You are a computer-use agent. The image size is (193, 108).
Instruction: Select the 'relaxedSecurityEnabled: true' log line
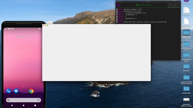[135, 13]
